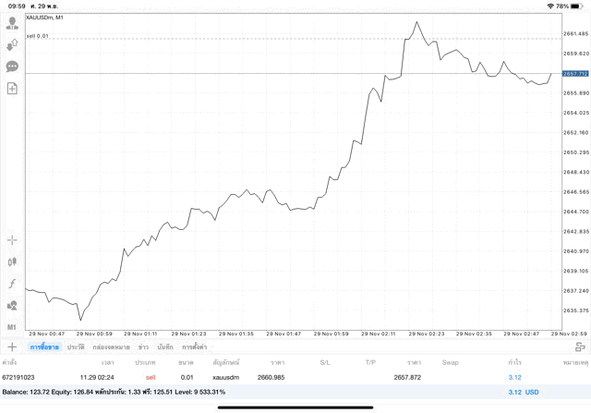This screenshot has height=413, width=591.
Task: Open the indicators function icon
Action: click(x=12, y=284)
